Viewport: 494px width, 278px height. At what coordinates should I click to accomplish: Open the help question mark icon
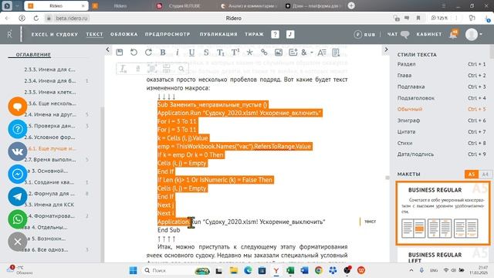tap(275, 34)
